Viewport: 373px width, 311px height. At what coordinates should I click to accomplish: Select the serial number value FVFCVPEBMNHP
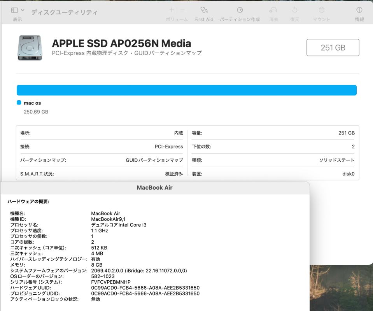pos(111,282)
